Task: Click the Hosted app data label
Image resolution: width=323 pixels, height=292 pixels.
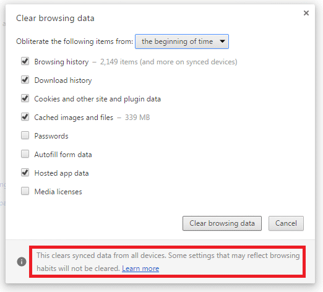Action: [x=61, y=173]
